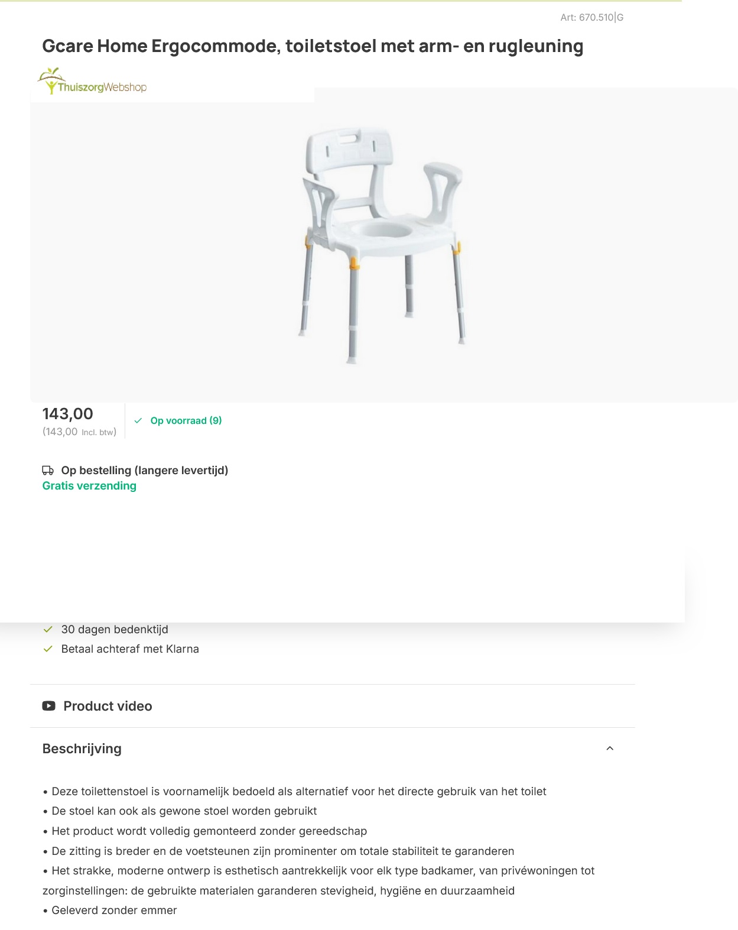738x930 pixels.
Task: Click the YouTube play icon for Product video
Action: pyautogui.click(x=49, y=706)
